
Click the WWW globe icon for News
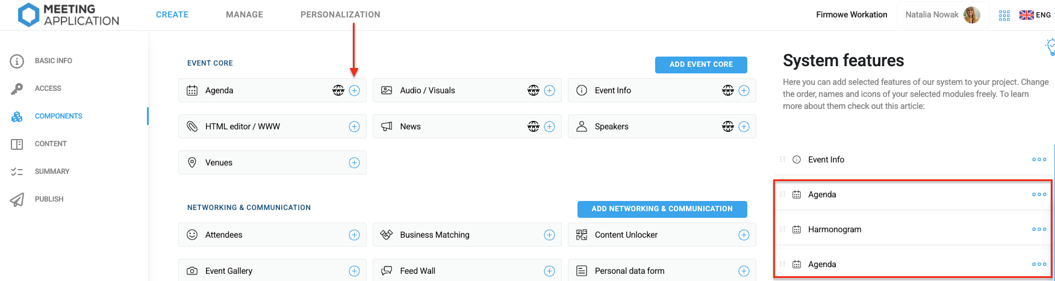tap(534, 126)
